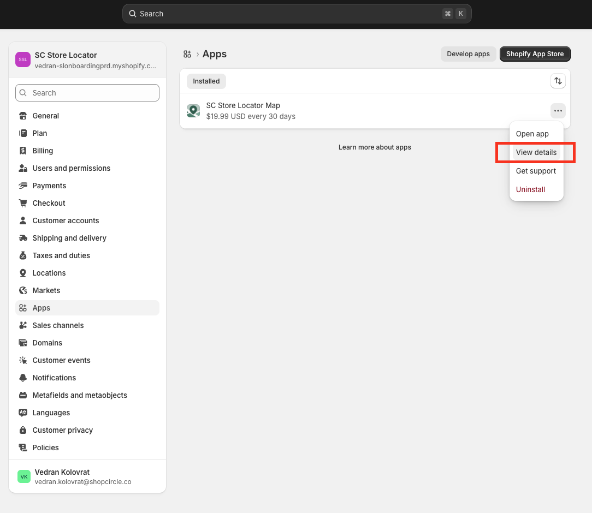The width and height of the screenshot is (592, 513).
Task: Open the Billing icon in the sidebar
Action: [x=23, y=151]
